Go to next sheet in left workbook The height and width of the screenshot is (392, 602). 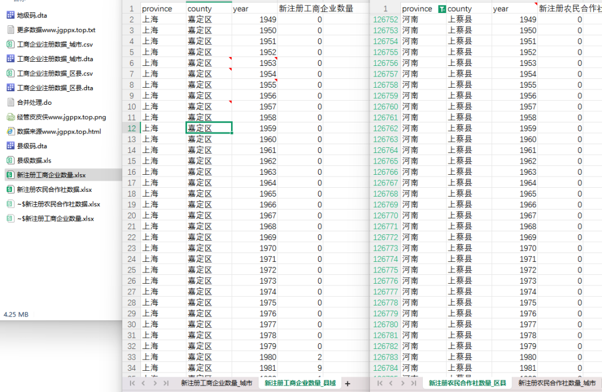click(155, 383)
